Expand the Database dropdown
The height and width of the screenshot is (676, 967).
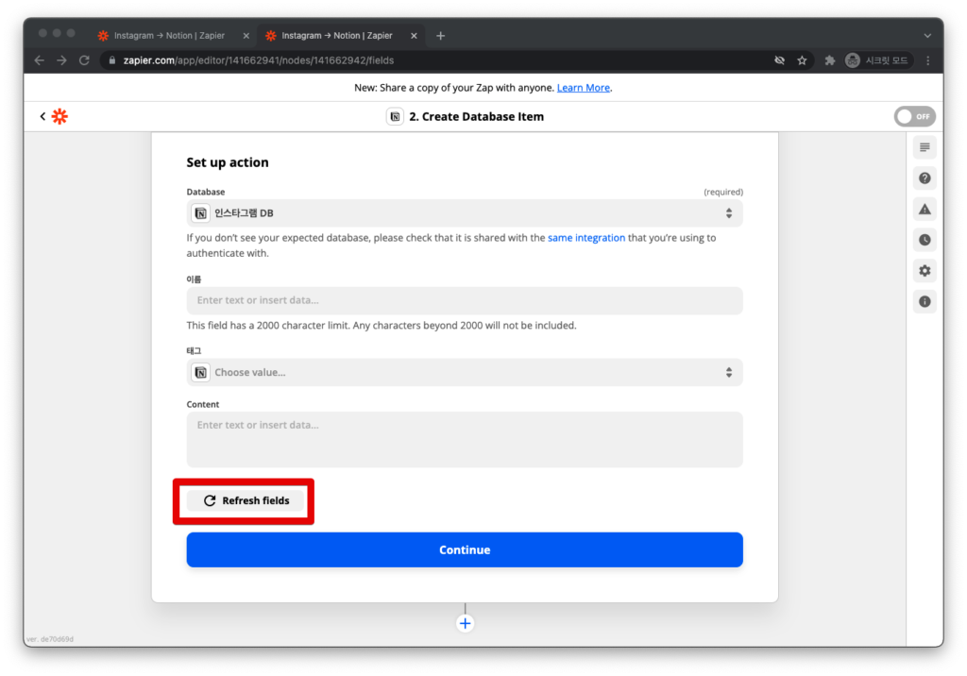465,213
